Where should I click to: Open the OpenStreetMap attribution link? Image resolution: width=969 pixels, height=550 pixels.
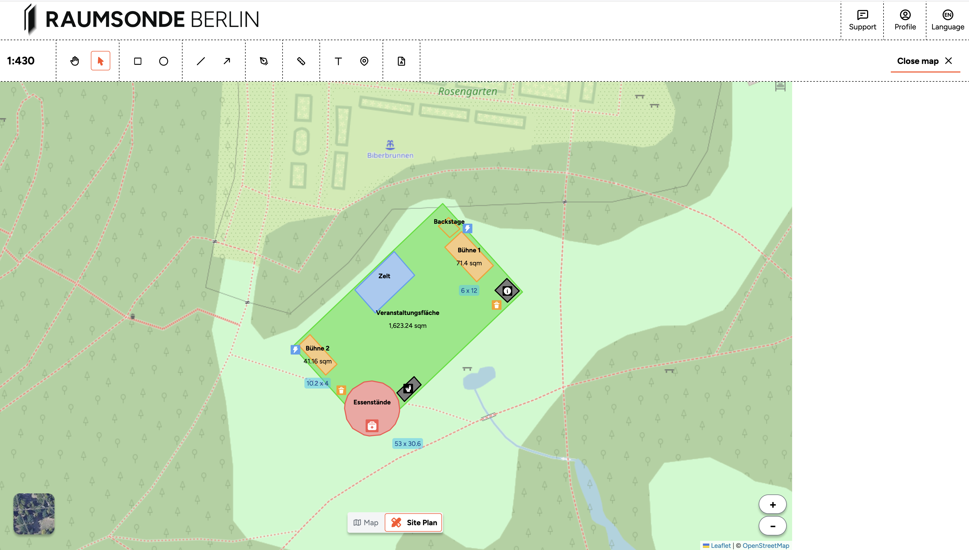765,545
